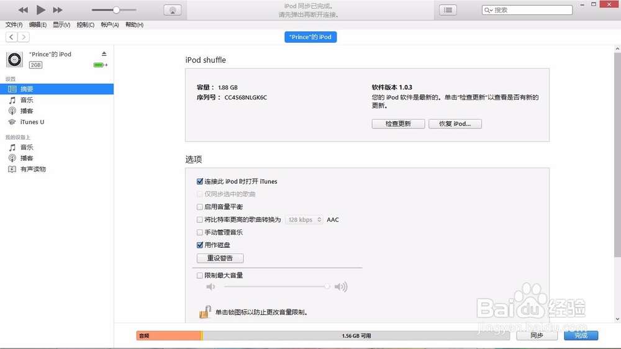
Task: Go back with the left arrow button
Action: 11,37
